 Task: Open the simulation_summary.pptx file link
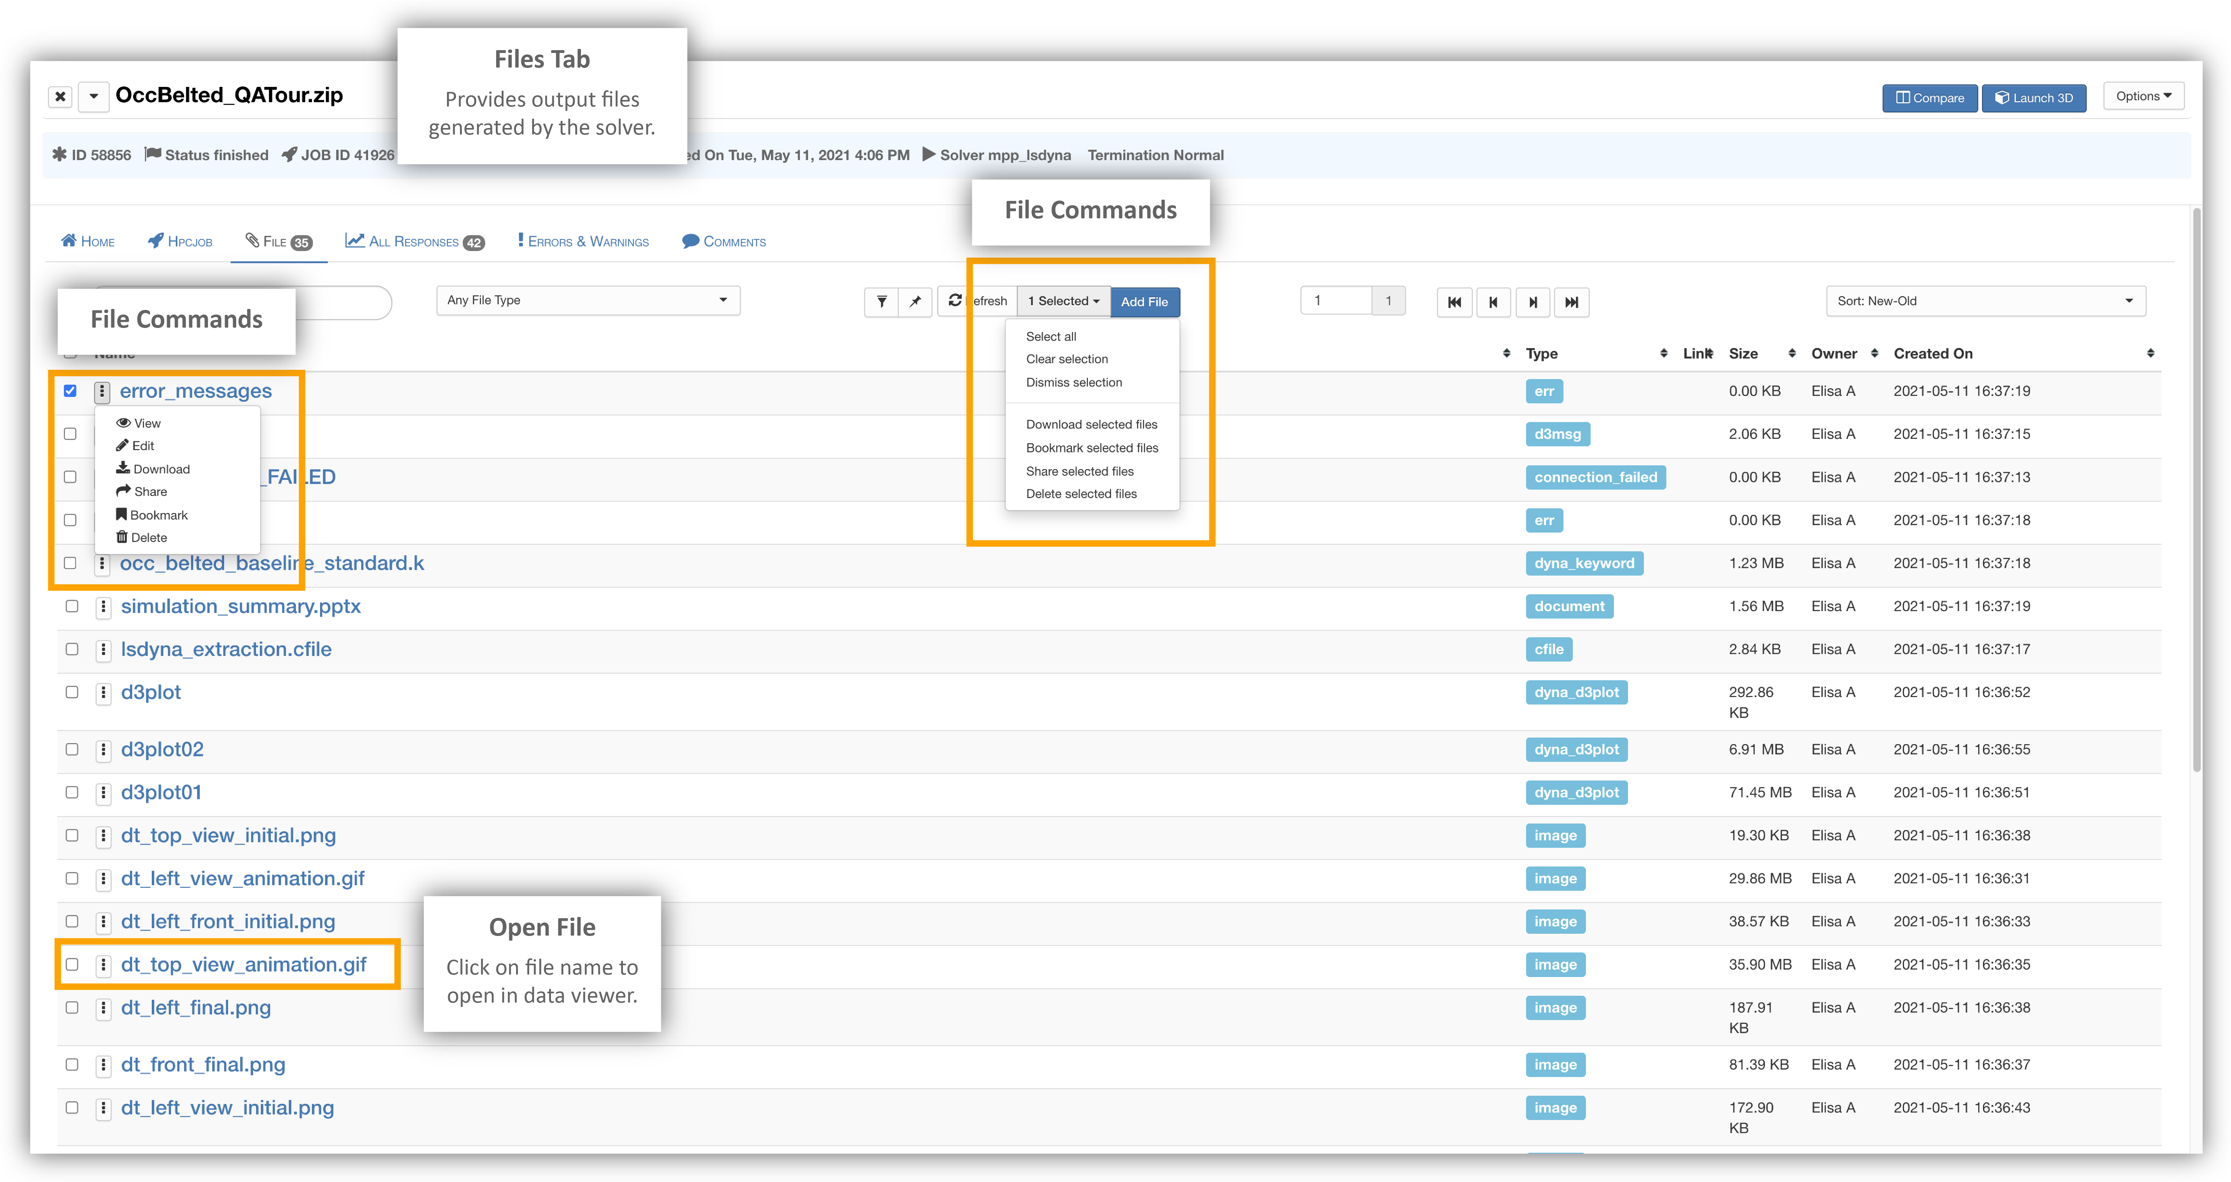coord(241,607)
